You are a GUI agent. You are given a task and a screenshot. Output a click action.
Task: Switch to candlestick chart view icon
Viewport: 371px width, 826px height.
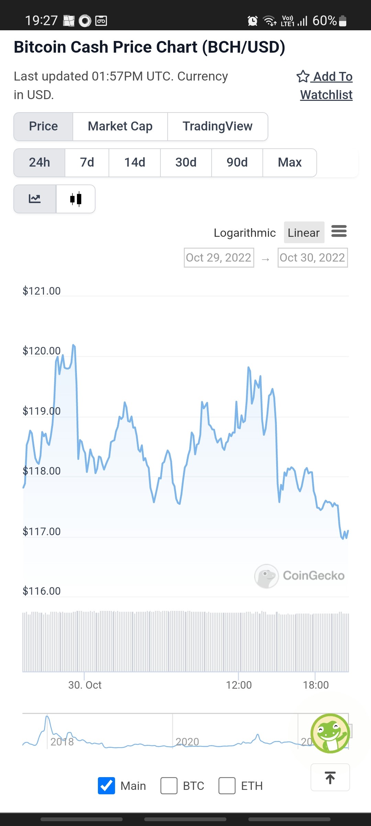tap(76, 199)
